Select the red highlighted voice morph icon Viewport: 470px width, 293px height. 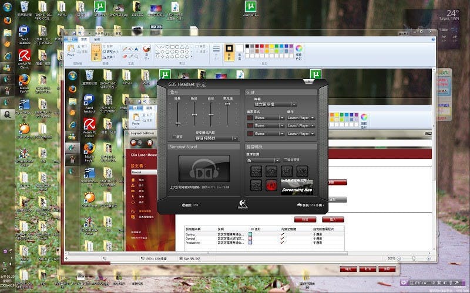coord(271,185)
